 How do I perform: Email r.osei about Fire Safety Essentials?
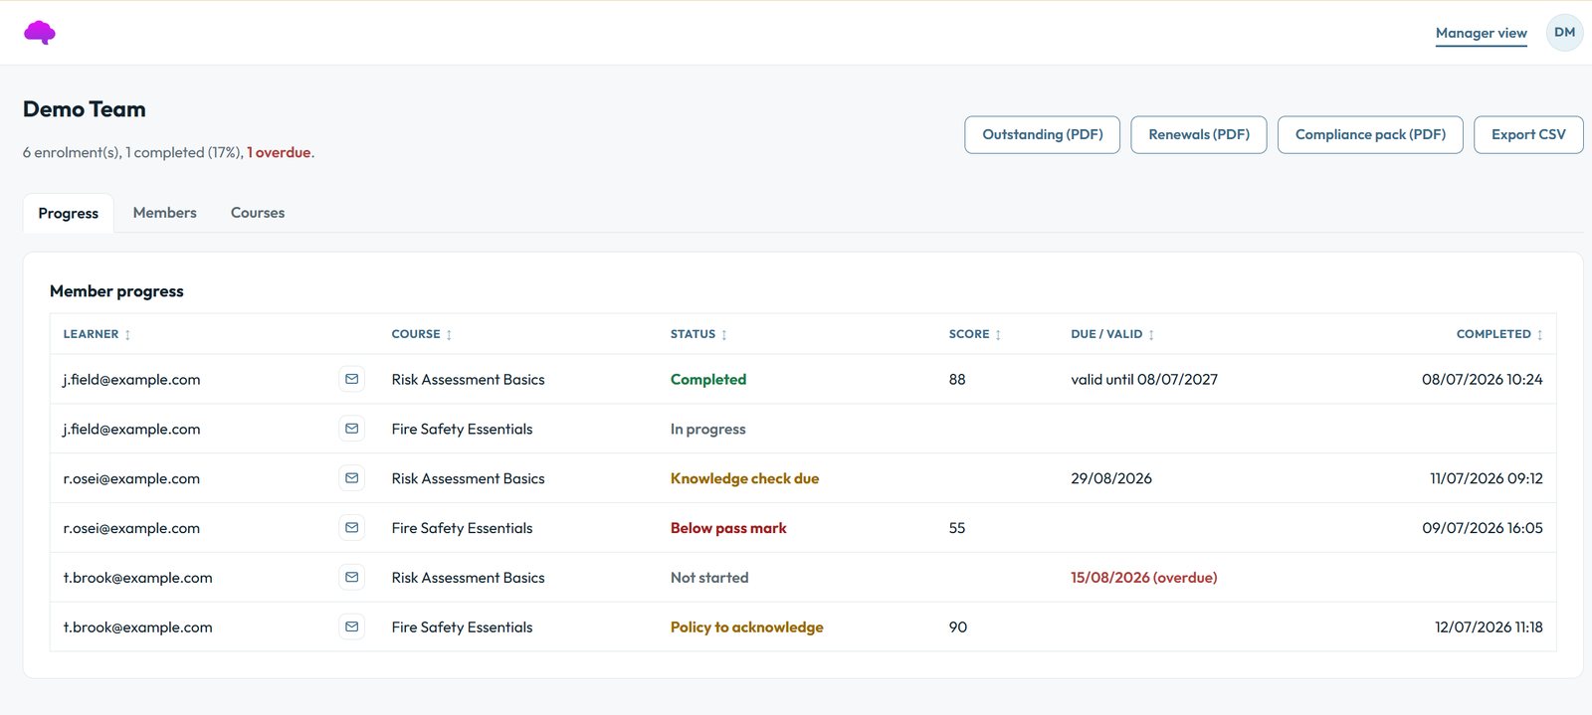pos(351,528)
